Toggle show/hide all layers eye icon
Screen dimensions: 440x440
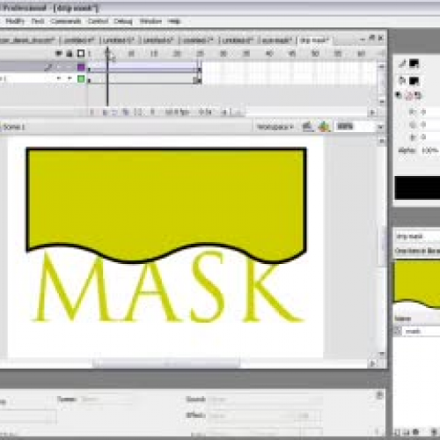coord(59,54)
